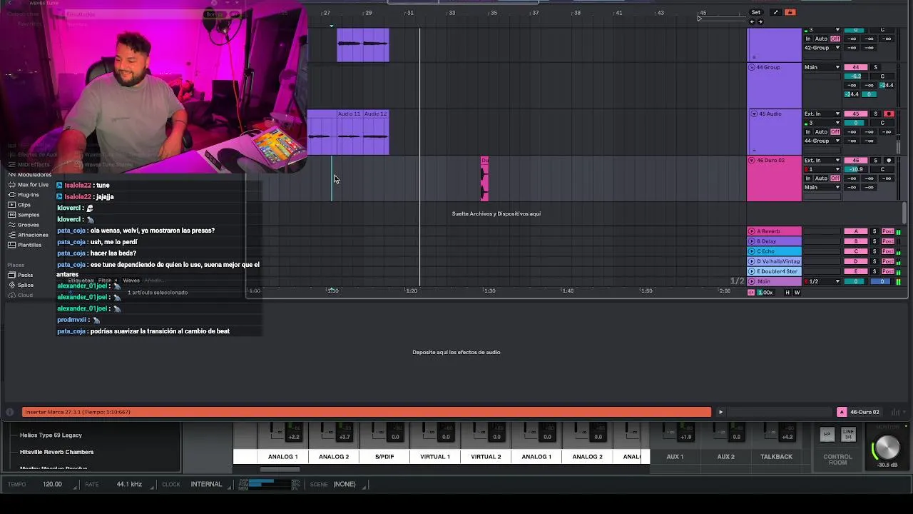Solo track 45 Audio
This screenshot has width=913, height=514.
(x=876, y=114)
